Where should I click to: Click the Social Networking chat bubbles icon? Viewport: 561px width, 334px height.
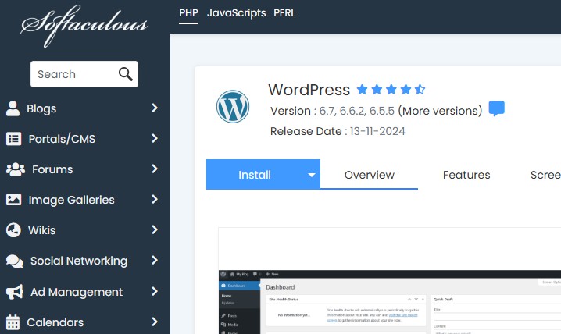(14, 261)
